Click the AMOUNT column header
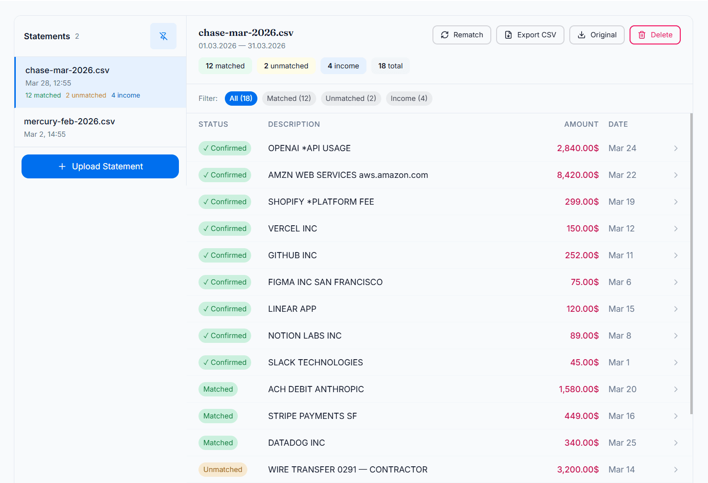This screenshot has height=483, width=708. 581,124
